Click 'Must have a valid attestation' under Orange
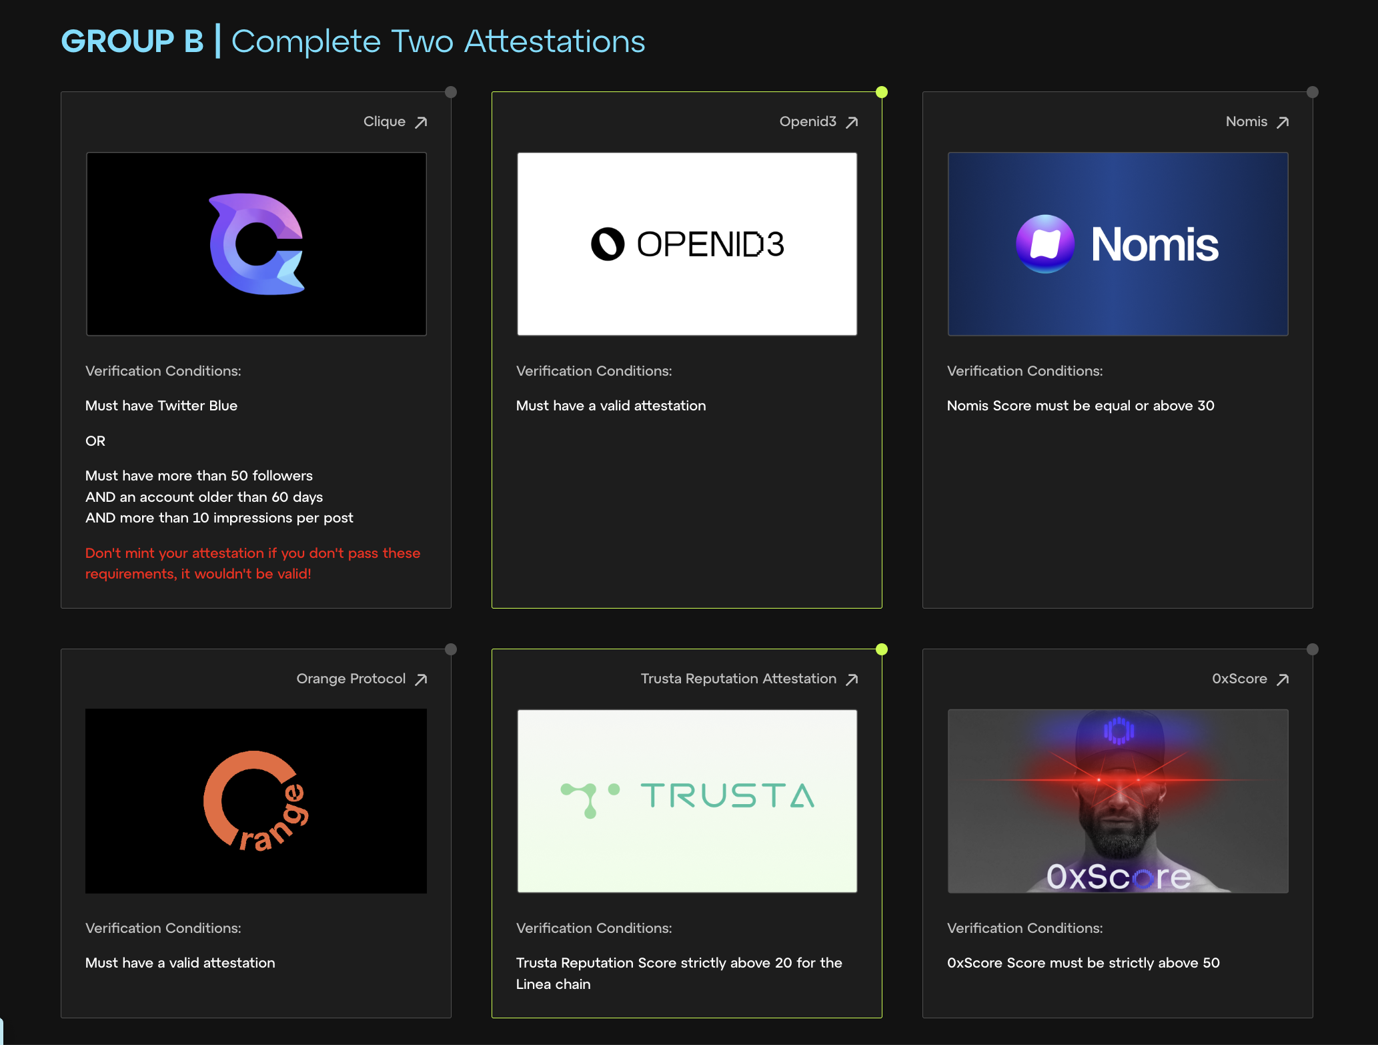This screenshot has height=1045, width=1378. [x=180, y=963]
